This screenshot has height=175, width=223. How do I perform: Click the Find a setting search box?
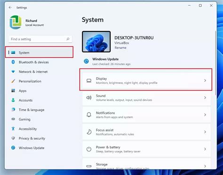coord(40,39)
